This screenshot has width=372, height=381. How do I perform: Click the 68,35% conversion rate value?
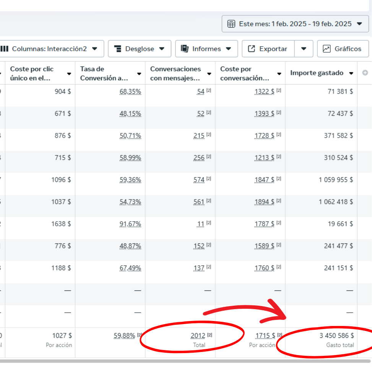(x=130, y=92)
